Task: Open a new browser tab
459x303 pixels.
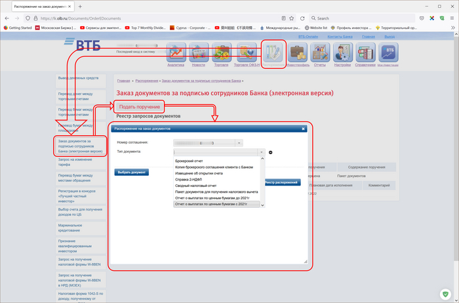Action: pyautogui.click(x=80, y=6)
